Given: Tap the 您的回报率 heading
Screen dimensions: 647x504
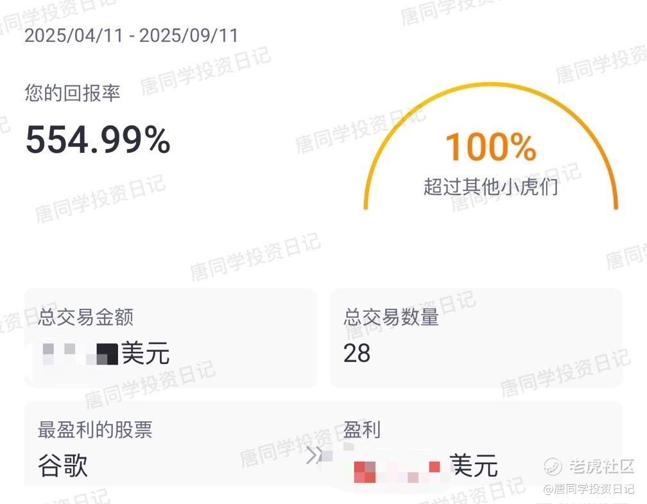Looking at the screenshot, I should [72, 93].
